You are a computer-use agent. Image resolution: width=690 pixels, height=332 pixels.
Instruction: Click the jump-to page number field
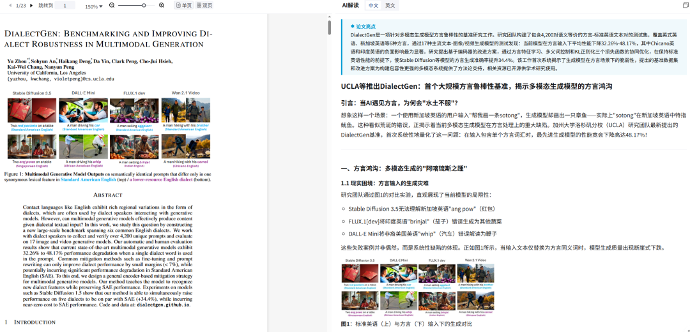65,6
